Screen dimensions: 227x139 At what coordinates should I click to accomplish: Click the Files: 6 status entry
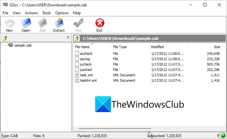[39, 136]
